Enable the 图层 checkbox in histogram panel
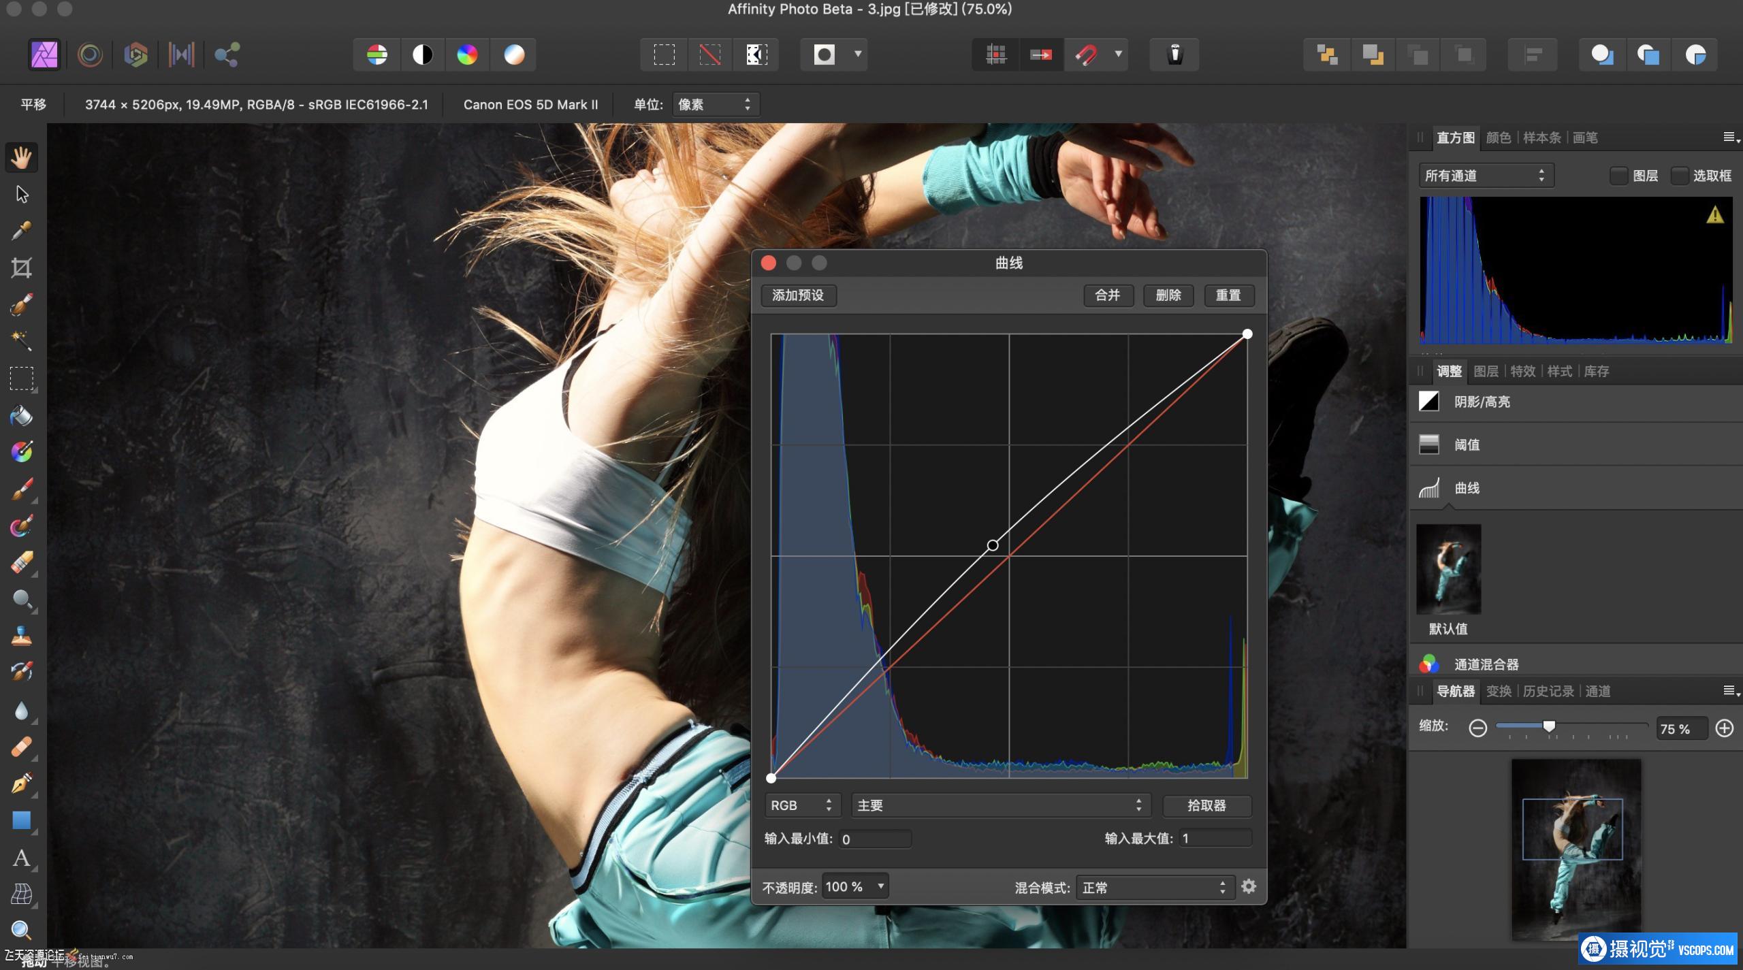Image resolution: width=1743 pixels, height=970 pixels. point(1618,176)
